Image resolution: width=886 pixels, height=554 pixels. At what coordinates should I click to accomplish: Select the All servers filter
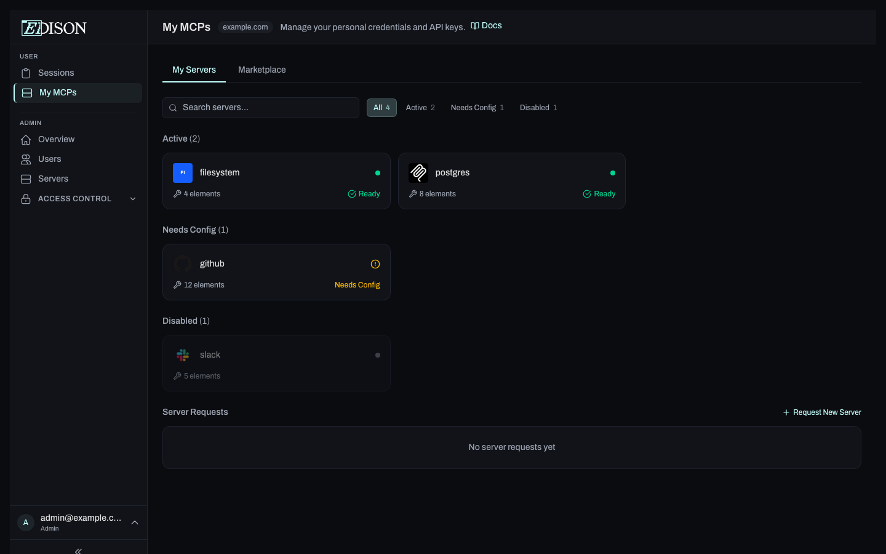tap(381, 108)
